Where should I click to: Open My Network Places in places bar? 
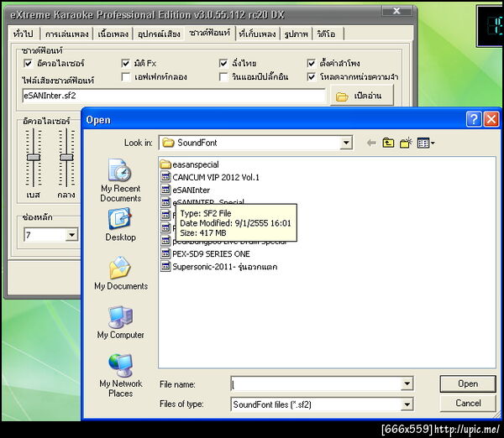pyautogui.click(x=120, y=376)
